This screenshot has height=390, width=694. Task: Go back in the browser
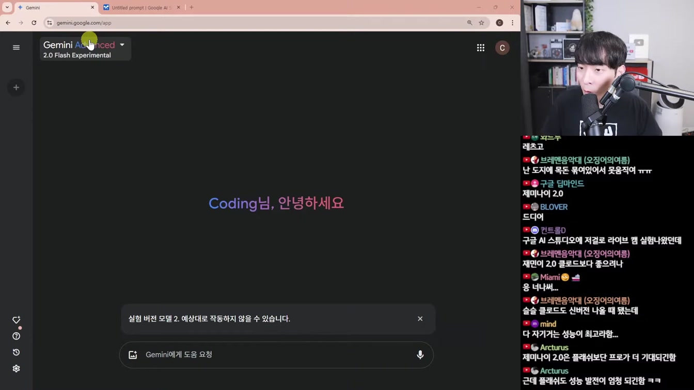[x=8, y=23]
